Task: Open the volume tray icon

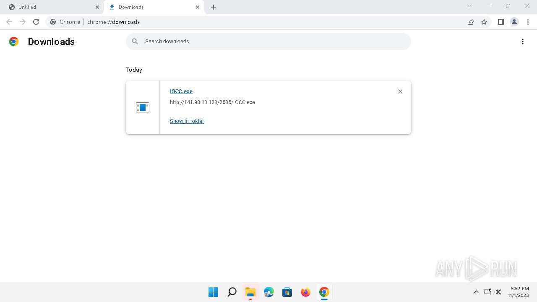Action: [498, 292]
